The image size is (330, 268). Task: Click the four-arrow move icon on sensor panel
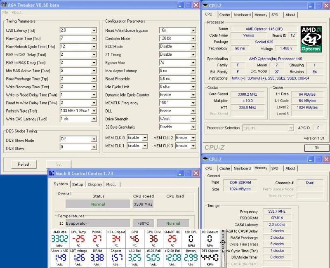tap(223, 242)
